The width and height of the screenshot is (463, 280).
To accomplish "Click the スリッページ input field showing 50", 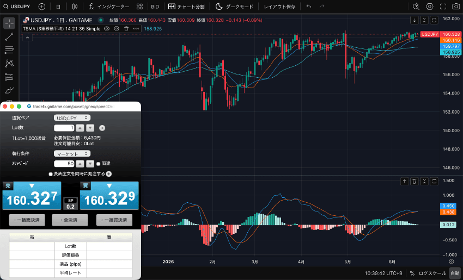I will (64, 164).
